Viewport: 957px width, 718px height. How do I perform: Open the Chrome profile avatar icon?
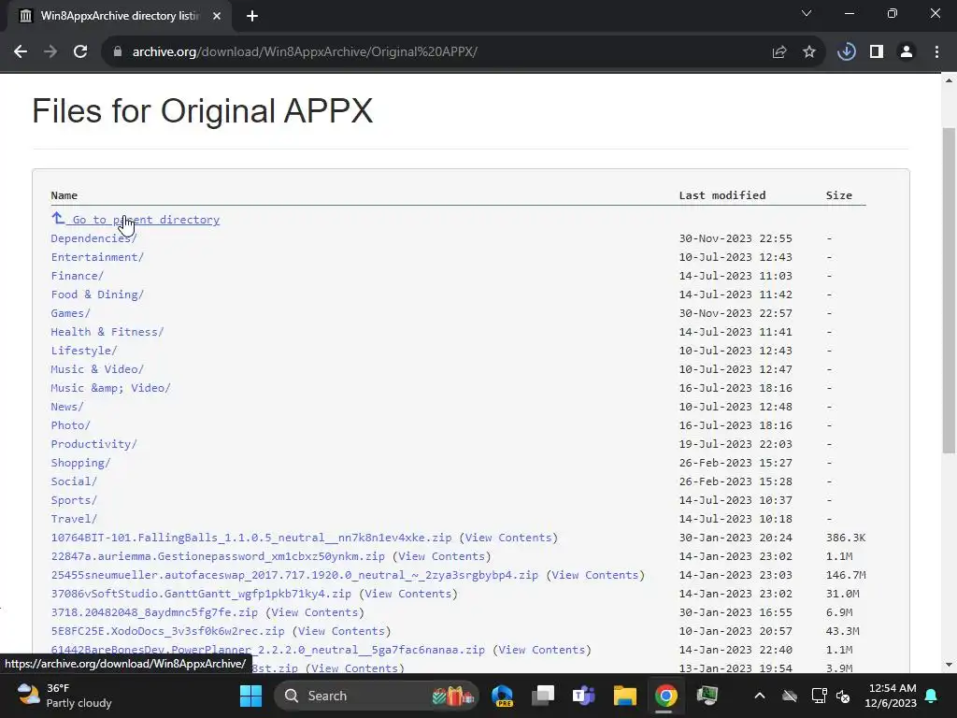coord(907,52)
